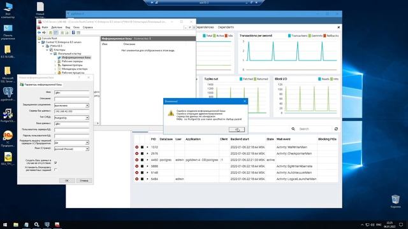
Task: Click the Help icon in the 1C console toolbar
Action: click(73, 32)
